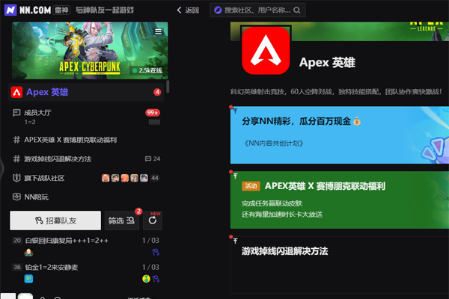Open 游戏掉线闪退解决方法 channel in sidebar
The image size is (449, 299).
tap(86, 158)
